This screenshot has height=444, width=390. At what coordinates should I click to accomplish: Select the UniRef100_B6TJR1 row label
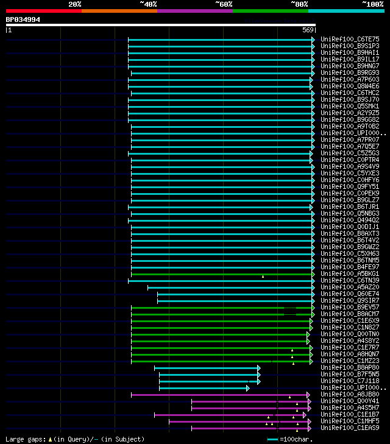(x=350, y=206)
